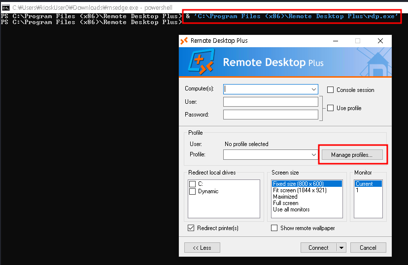This screenshot has height=265, width=408.
Task: Select Current in the Monitor list
Action: click(x=368, y=184)
